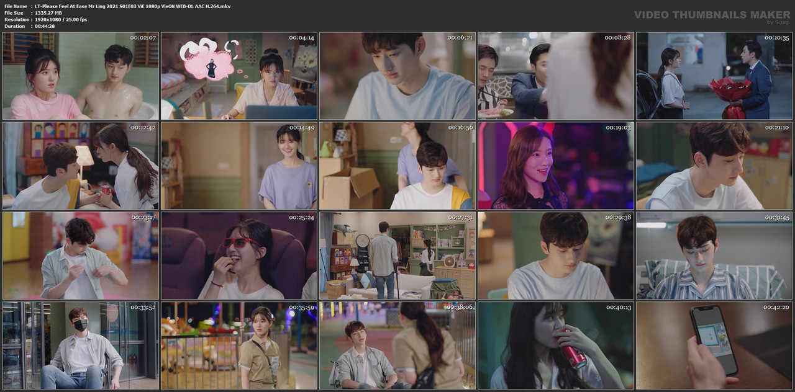
Task: Open the thumbnail at 00:04:14
Action: [239, 76]
